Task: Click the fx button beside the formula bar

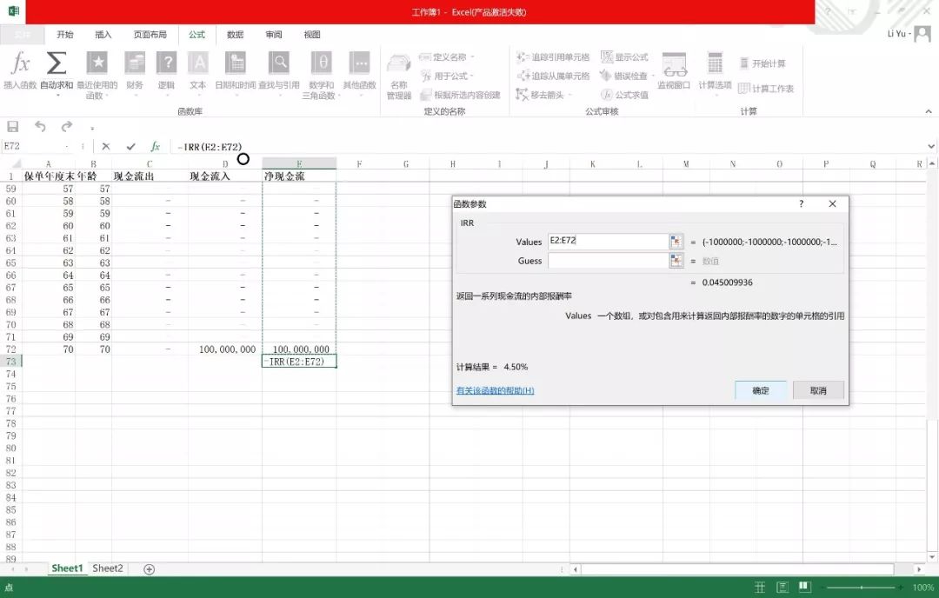Action: pyautogui.click(x=156, y=146)
